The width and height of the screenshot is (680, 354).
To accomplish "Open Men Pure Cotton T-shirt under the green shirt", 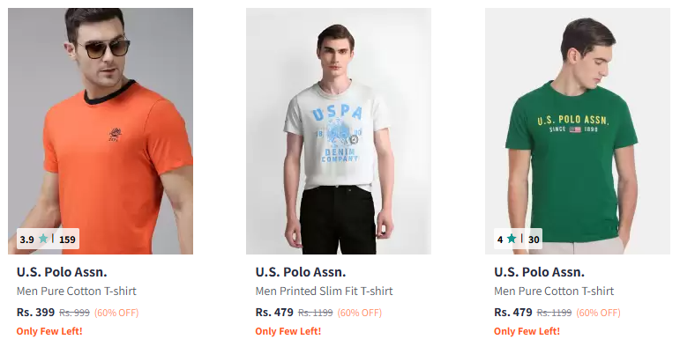I will tap(554, 291).
